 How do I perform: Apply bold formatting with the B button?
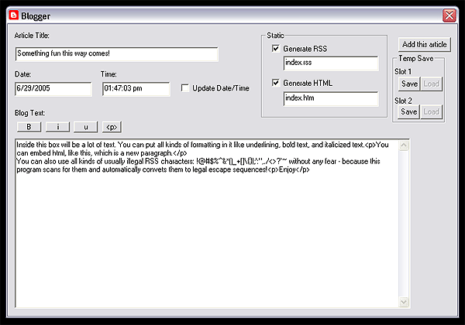(29, 126)
